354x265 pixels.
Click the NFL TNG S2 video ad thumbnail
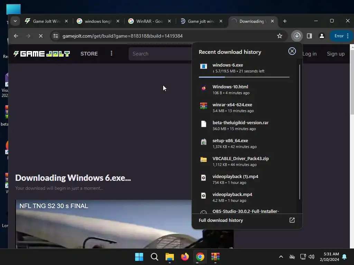click(x=124, y=224)
